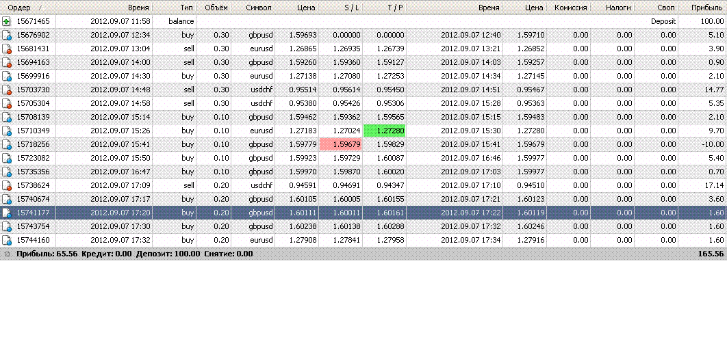The width and height of the screenshot is (727, 350).
Task: Click take profit value 0.94347
Action: [x=390, y=185]
